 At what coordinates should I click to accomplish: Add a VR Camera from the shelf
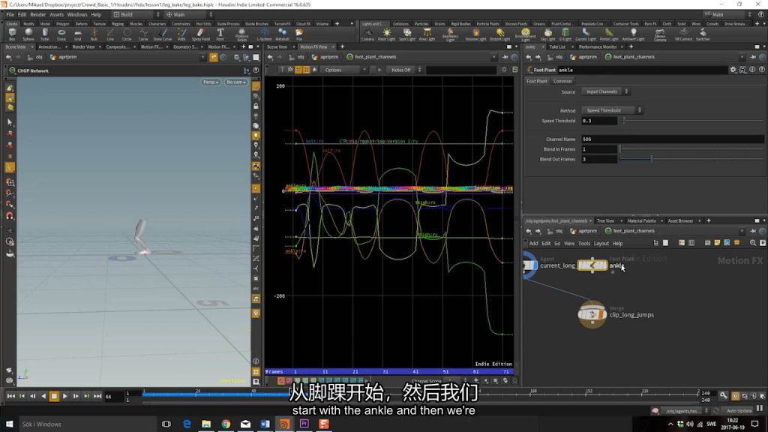click(x=683, y=34)
